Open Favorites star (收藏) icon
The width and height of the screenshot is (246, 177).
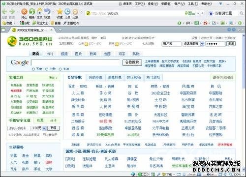(60, 12)
